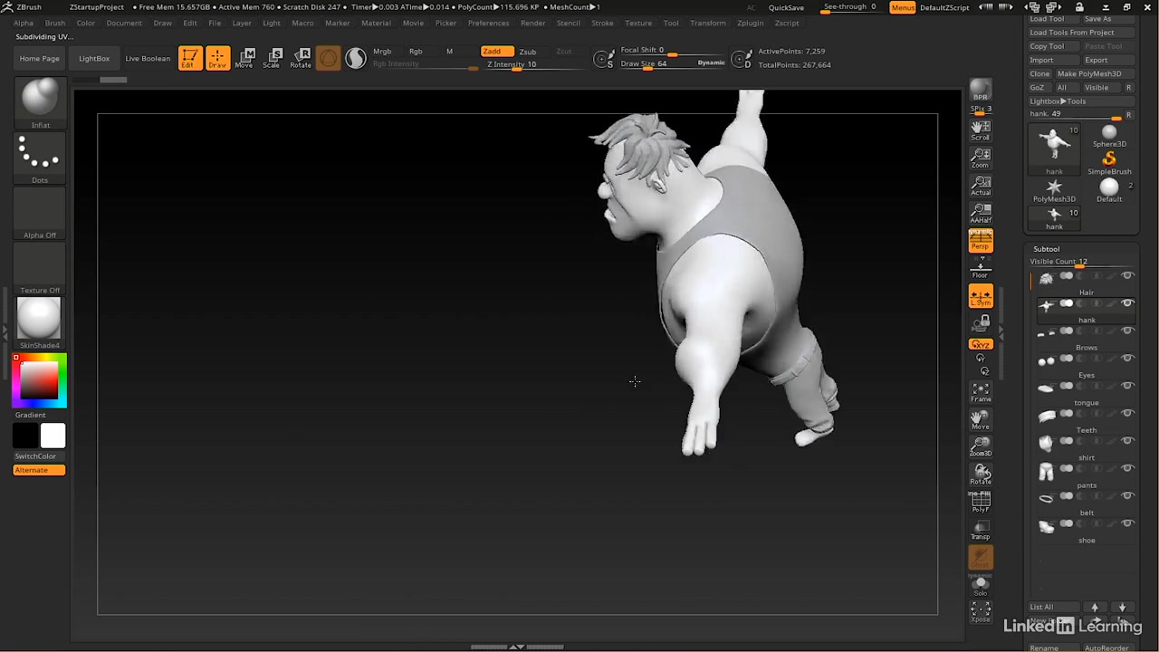Select the Move tool in the toolbar
Image resolution: width=1159 pixels, height=652 pixels.
[246, 57]
